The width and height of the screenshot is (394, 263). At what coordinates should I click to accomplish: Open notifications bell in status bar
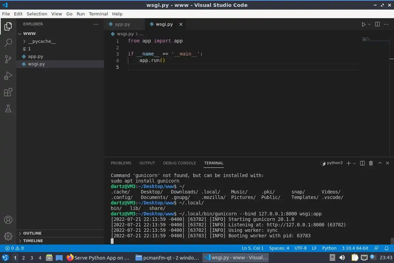pyautogui.click(x=386, y=248)
